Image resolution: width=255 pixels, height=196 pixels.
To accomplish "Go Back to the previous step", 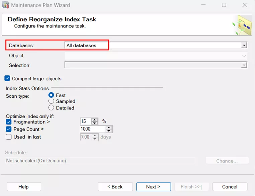I will coord(115,187).
